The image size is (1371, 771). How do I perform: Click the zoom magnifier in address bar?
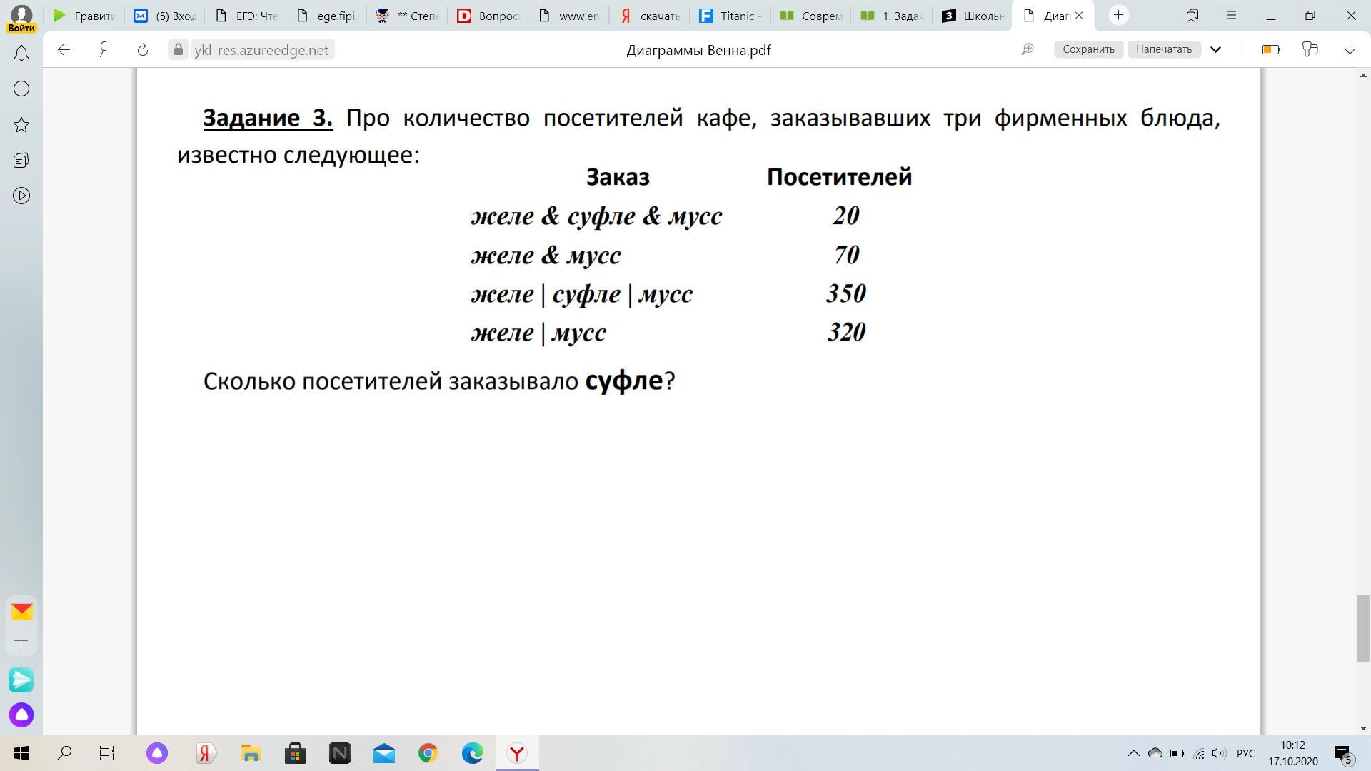tap(1028, 49)
